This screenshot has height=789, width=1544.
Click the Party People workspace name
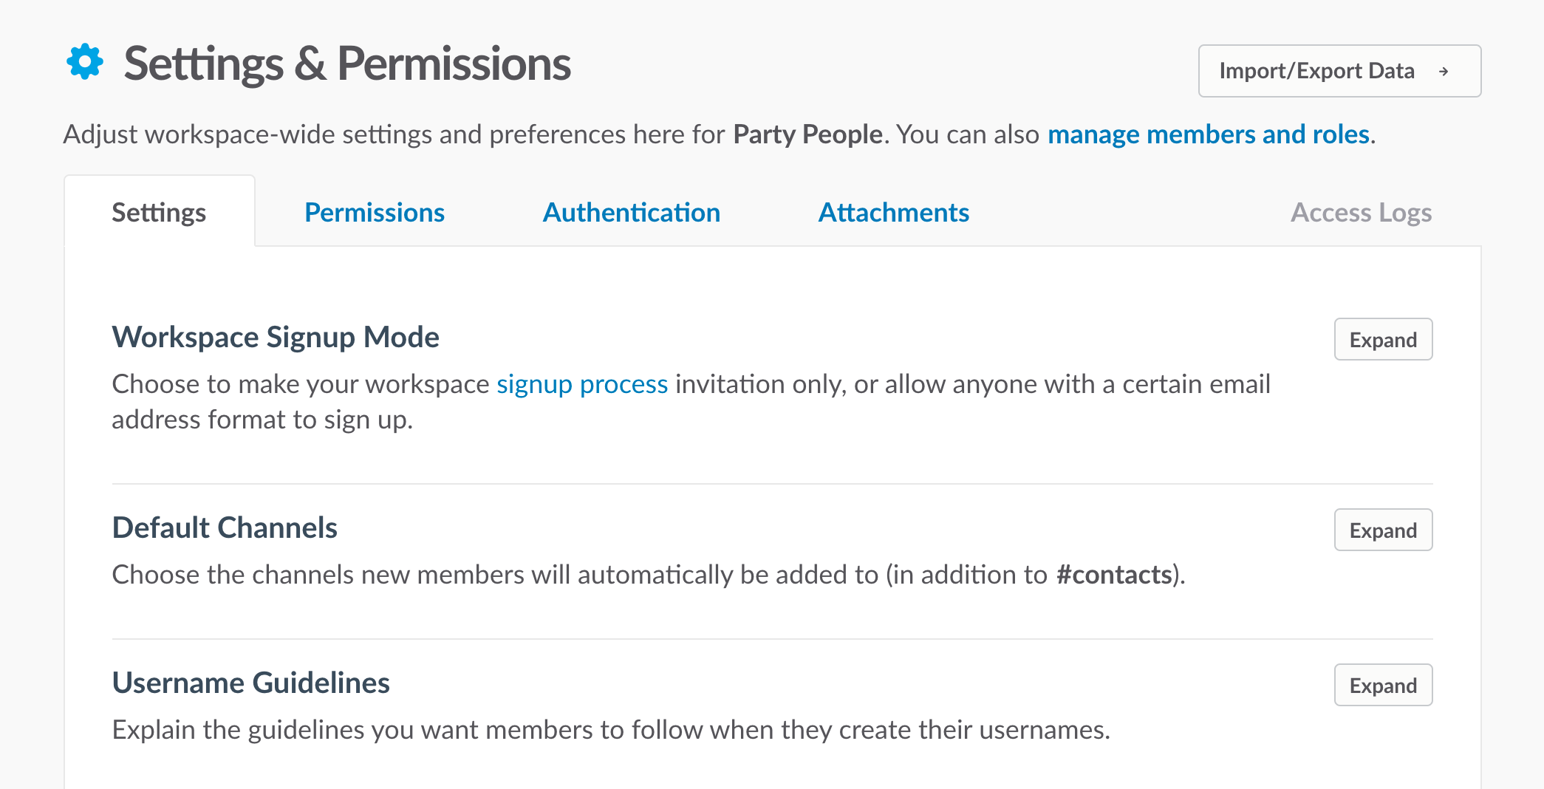coord(807,134)
